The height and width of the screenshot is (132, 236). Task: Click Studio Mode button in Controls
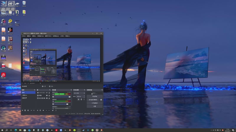click(x=95, y=103)
